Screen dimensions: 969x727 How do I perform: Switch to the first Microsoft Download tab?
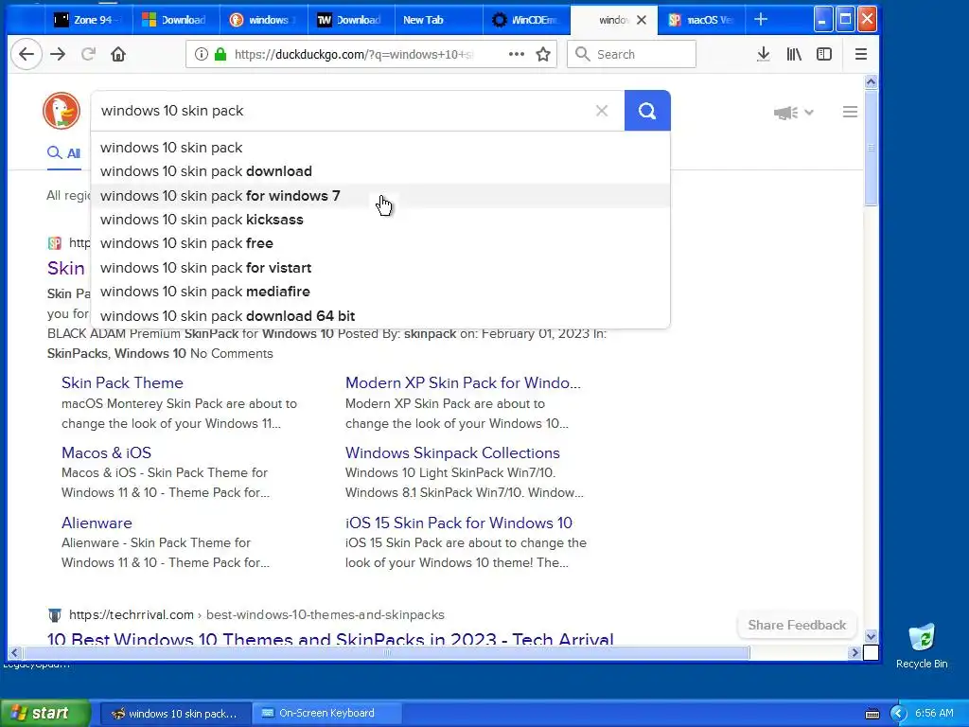(175, 20)
